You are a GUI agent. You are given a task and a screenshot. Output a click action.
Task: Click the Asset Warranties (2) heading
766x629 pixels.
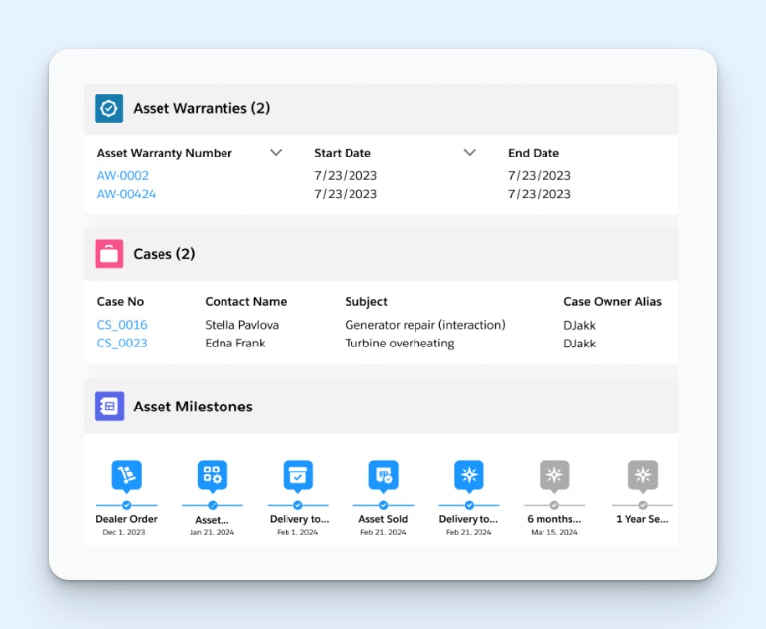[201, 108]
